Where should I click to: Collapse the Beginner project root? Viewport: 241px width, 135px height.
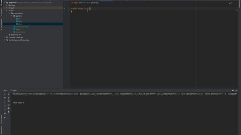pos(5,3)
